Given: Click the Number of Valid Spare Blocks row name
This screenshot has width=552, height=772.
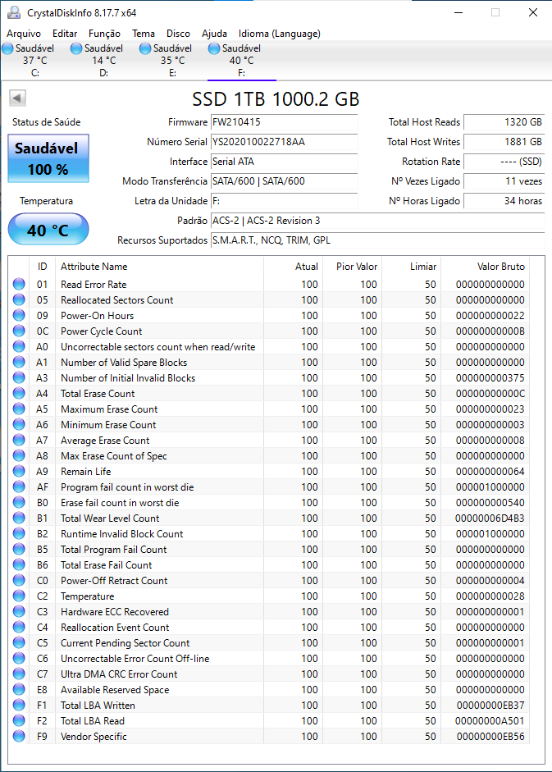Looking at the screenshot, I should [124, 363].
